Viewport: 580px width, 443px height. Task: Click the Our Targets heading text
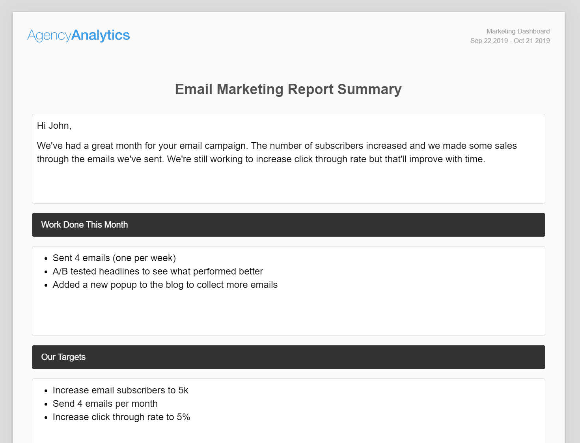click(x=63, y=357)
